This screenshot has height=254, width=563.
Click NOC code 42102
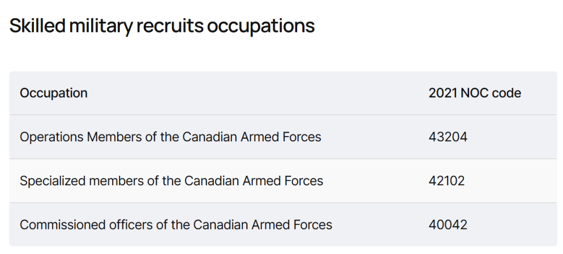tap(447, 181)
